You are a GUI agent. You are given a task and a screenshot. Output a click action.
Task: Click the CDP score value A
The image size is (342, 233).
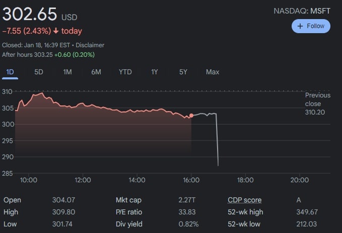299,200
